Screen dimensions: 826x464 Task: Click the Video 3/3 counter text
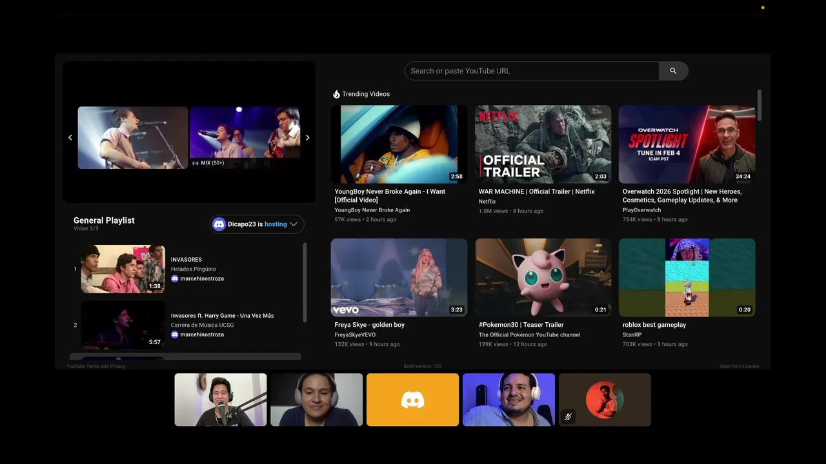point(86,229)
